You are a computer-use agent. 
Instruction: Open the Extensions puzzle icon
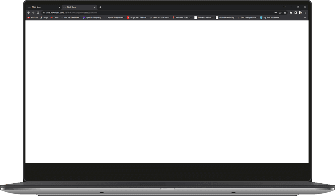tap(291, 13)
